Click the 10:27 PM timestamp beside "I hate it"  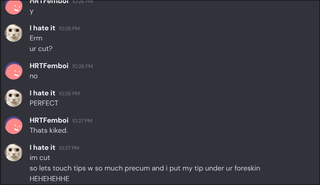coord(69,148)
